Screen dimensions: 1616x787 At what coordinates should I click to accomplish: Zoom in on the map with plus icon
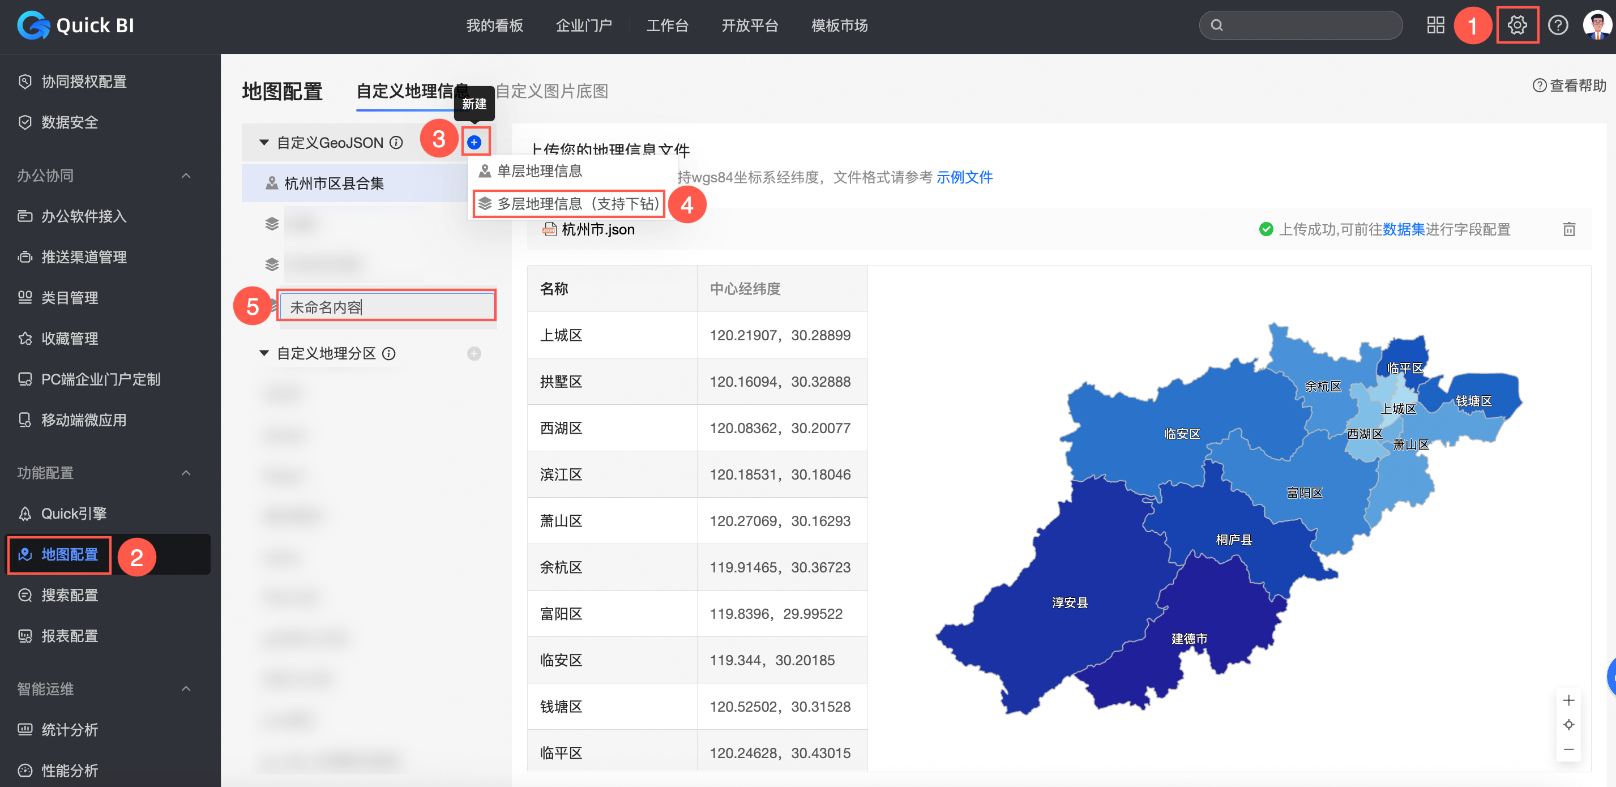[x=1568, y=700]
